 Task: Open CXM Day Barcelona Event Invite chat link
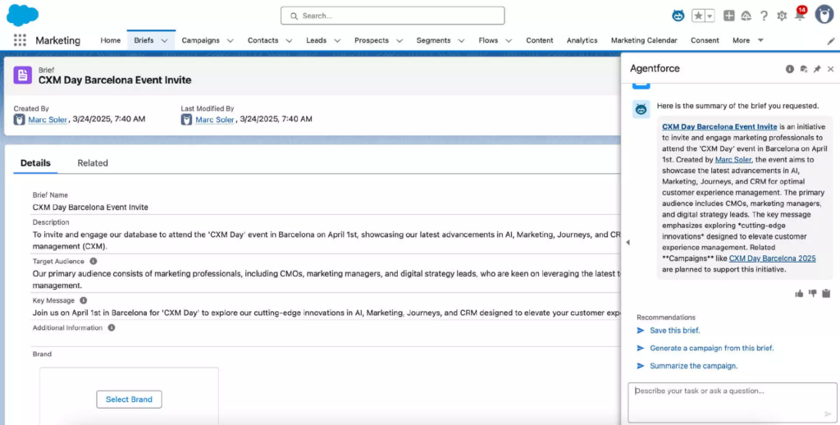719,126
